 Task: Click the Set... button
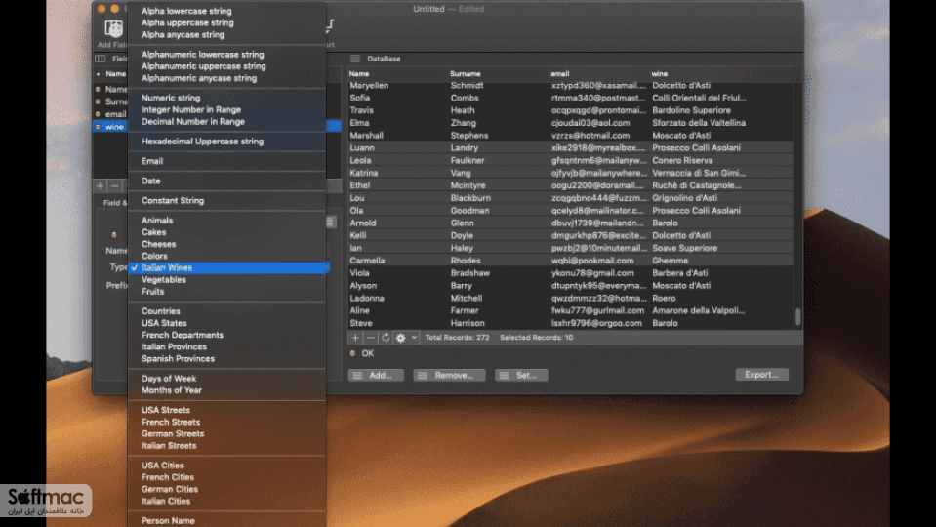click(x=521, y=375)
